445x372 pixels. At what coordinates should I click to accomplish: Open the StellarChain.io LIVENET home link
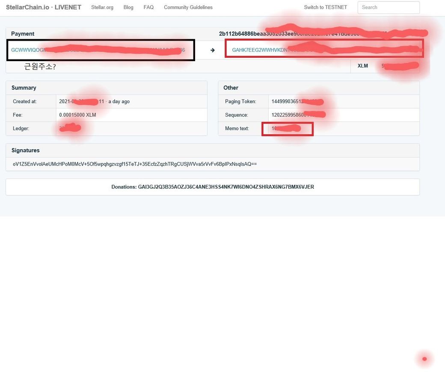point(43,7)
